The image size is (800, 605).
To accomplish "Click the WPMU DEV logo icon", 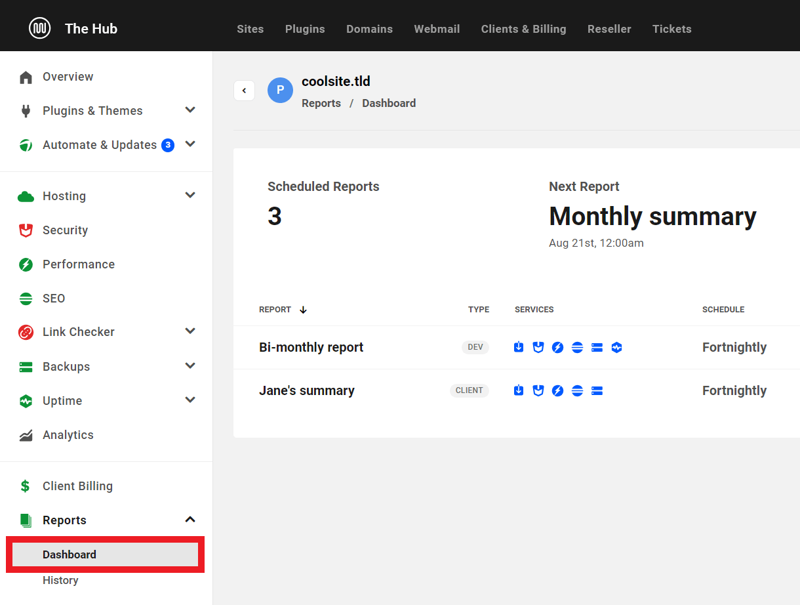I will [40, 28].
